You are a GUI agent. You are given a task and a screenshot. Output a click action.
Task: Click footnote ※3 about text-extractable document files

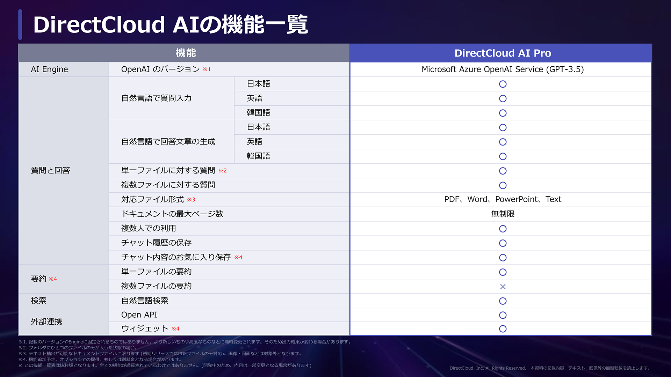[x=161, y=354]
